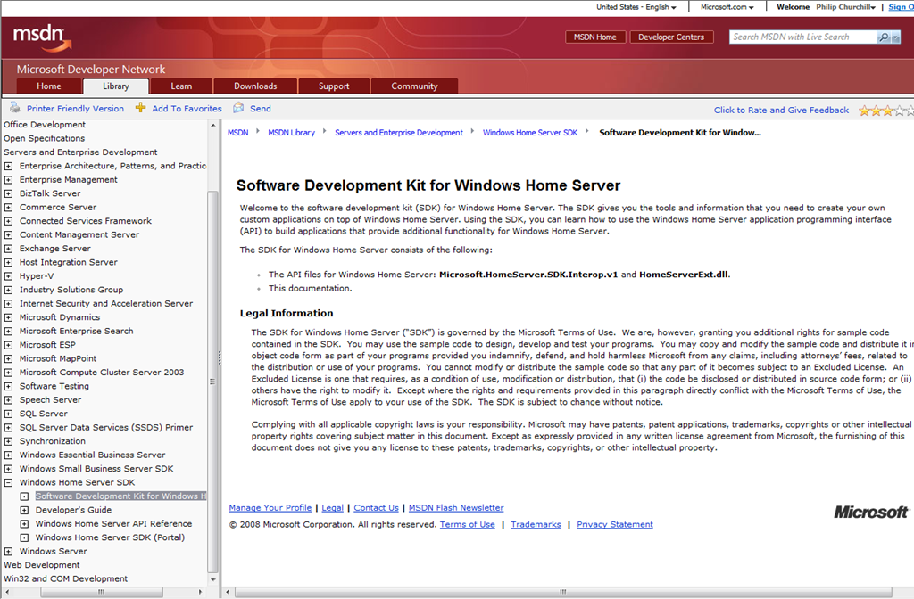
Task: Click the sidebar vertical scrollbar down arrow
Action: pos(212,579)
